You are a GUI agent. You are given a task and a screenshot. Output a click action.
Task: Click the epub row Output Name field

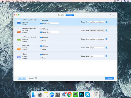[97, 39]
